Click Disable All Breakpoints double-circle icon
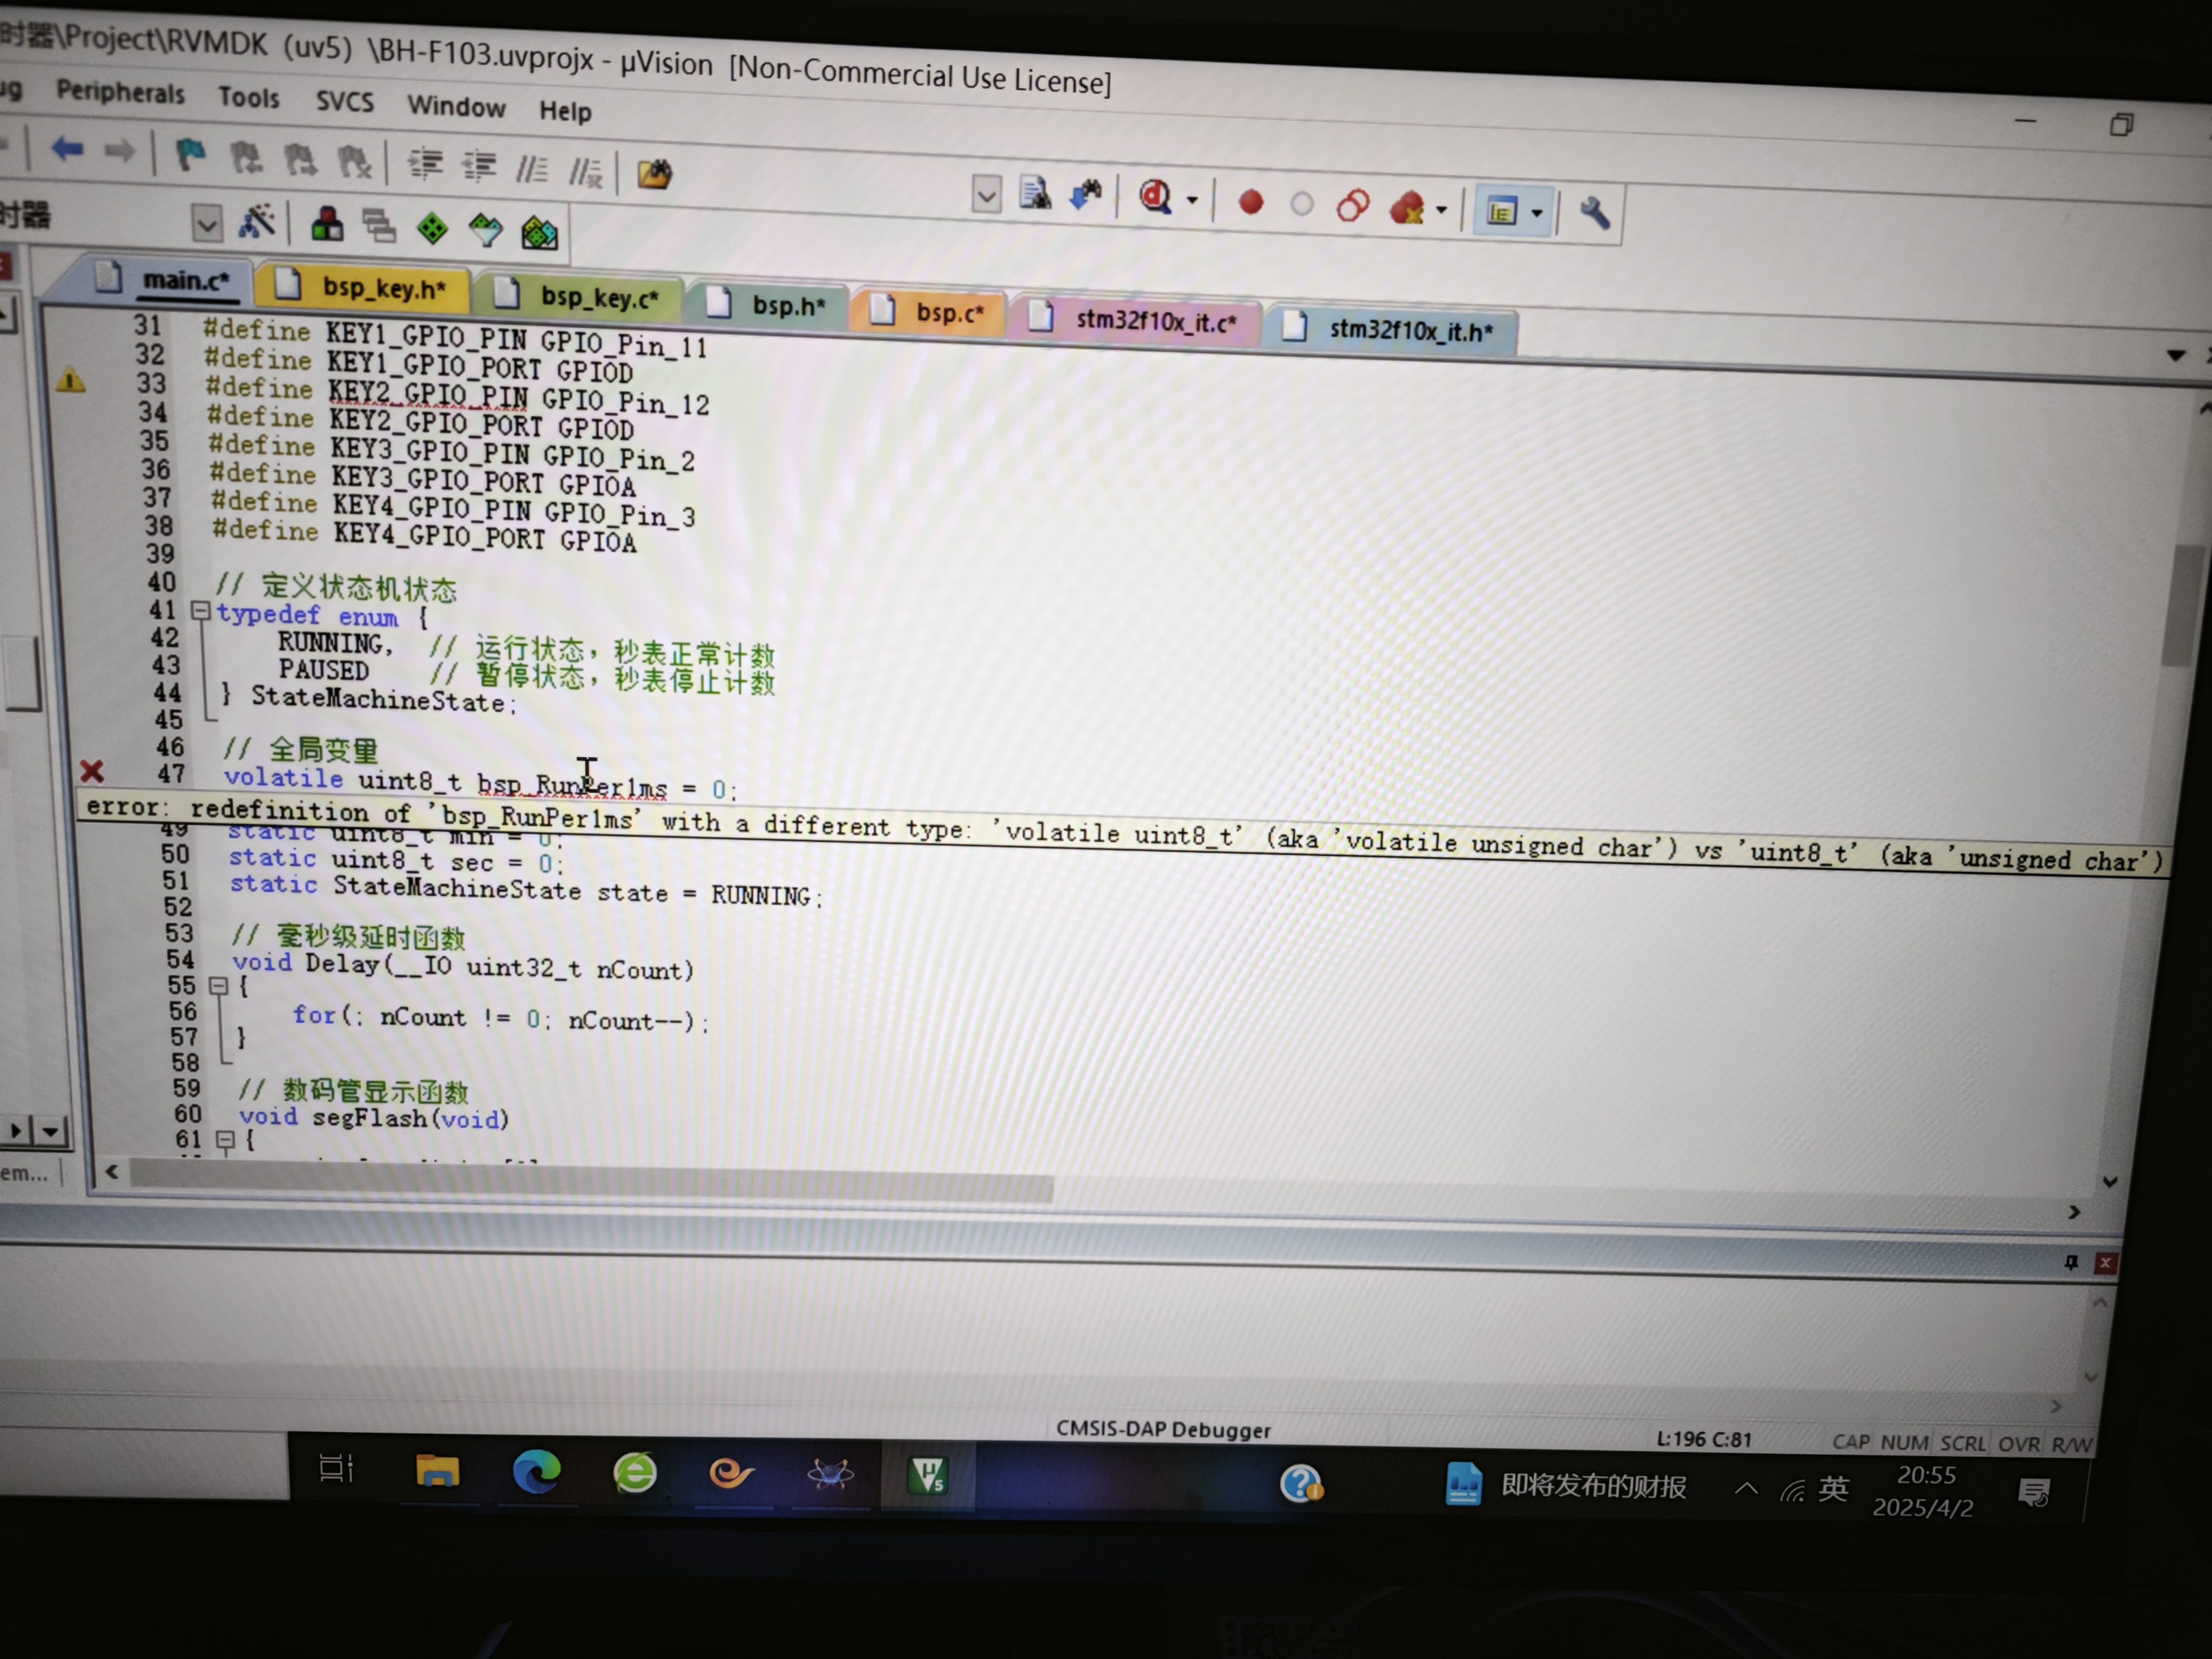2212x1659 pixels. 1352,206
